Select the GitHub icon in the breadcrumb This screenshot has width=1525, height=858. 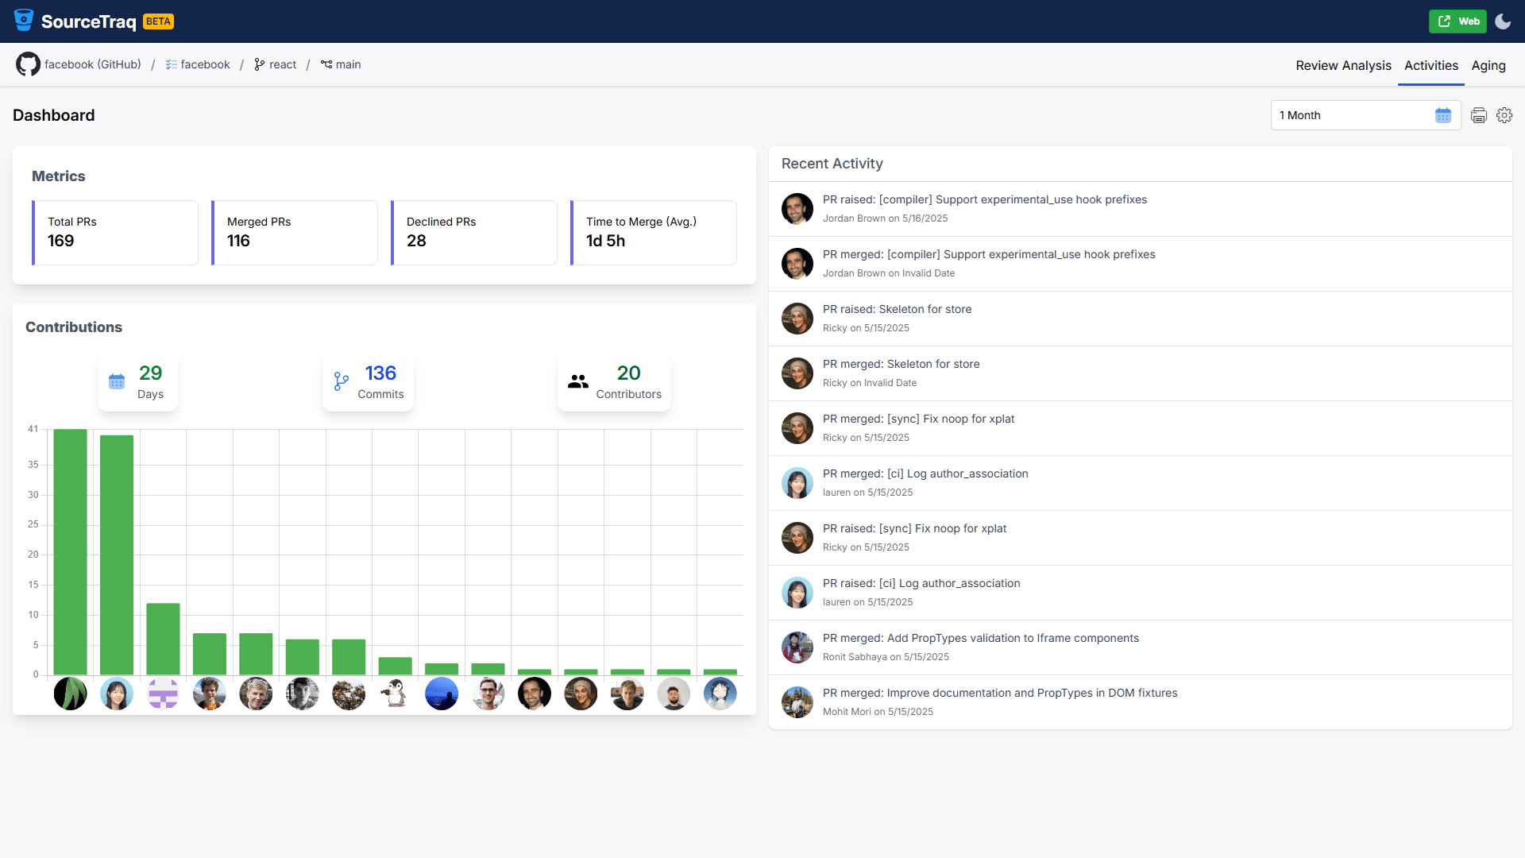[27, 64]
